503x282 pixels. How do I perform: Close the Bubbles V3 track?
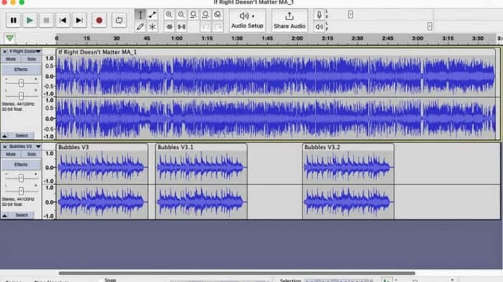pos(4,146)
